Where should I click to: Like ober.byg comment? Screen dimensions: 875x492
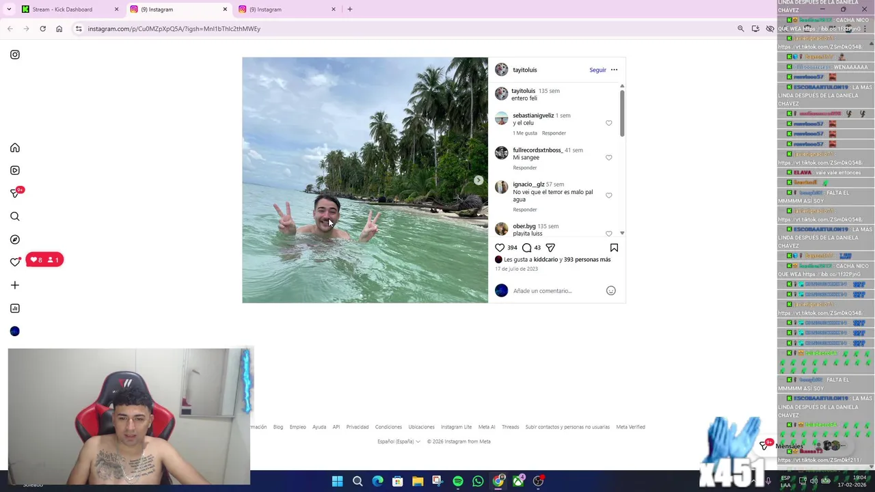point(609,234)
